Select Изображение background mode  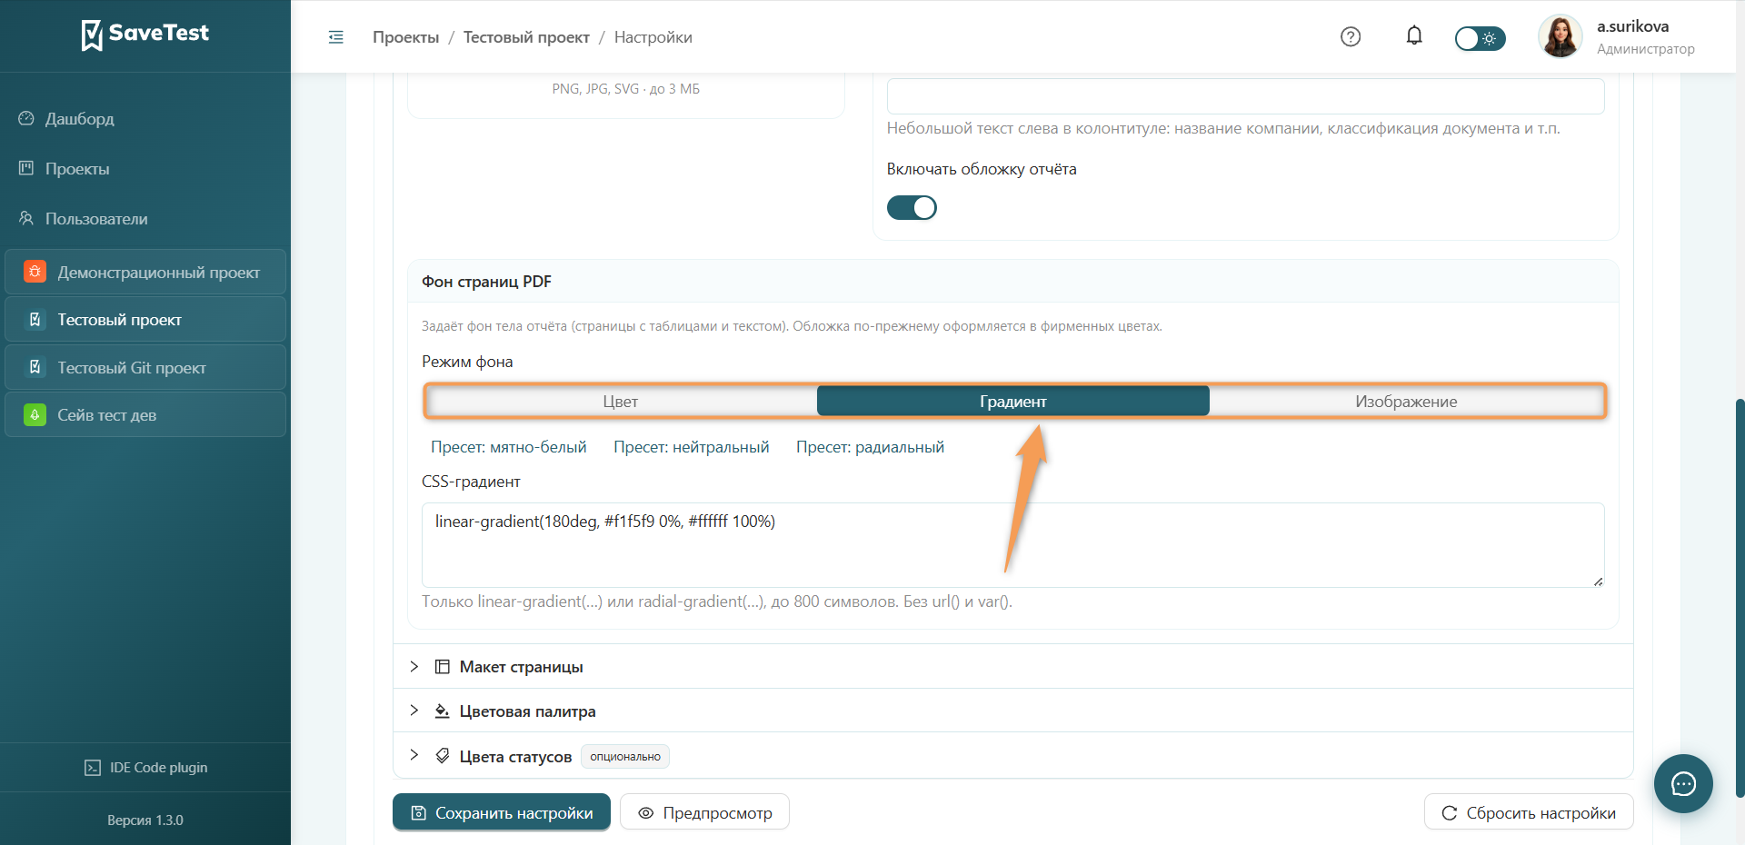pos(1406,401)
